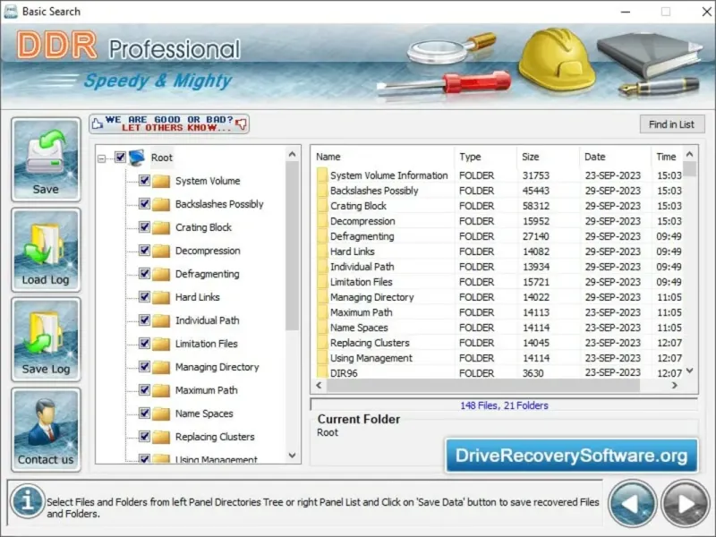Uncheck the Managing Directory checkbox
Image resolution: width=716 pixels, height=537 pixels.
(x=144, y=367)
